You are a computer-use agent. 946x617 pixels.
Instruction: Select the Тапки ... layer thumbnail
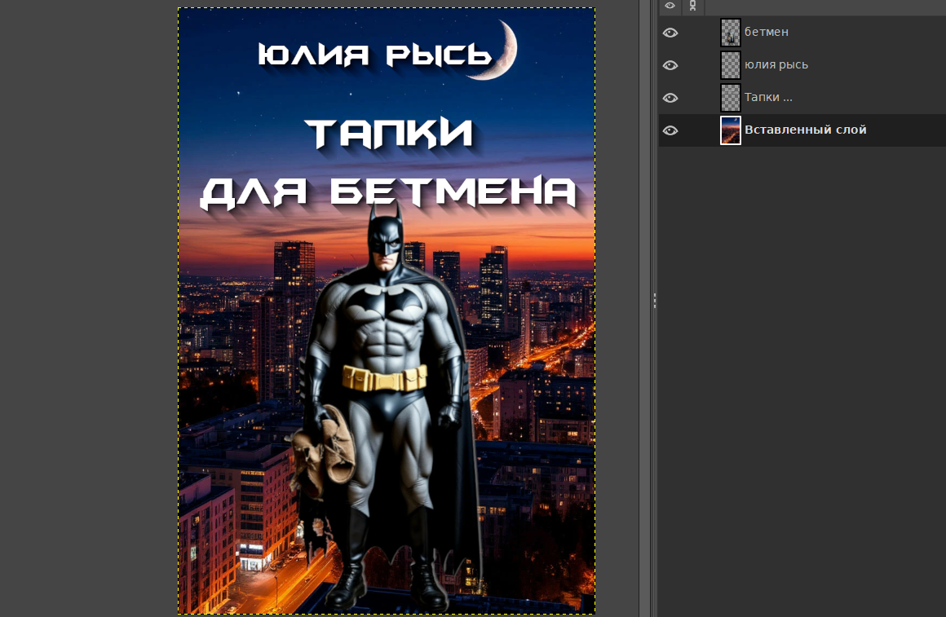point(731,98)
